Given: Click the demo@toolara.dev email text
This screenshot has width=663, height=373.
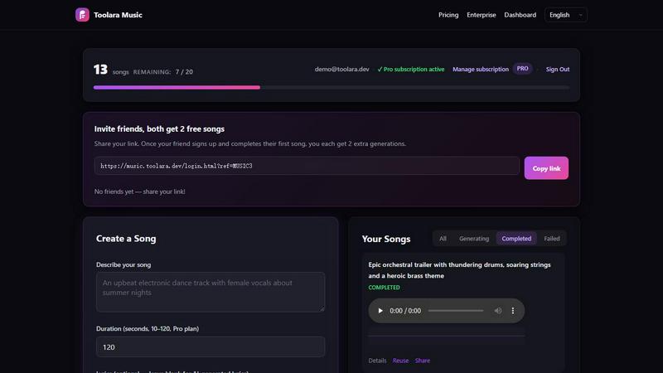Looking at the screenshot, I should (341, 70).
